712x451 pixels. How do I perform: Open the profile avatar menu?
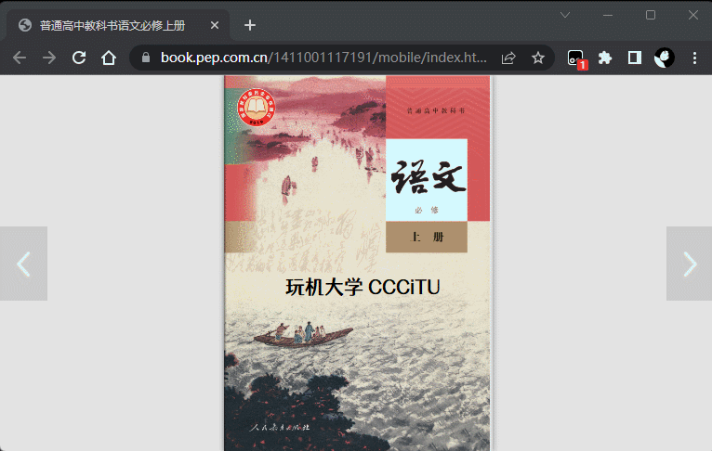665,58
